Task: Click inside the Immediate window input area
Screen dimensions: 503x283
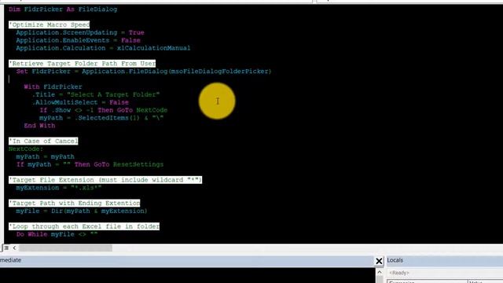Action: (187, 275)
